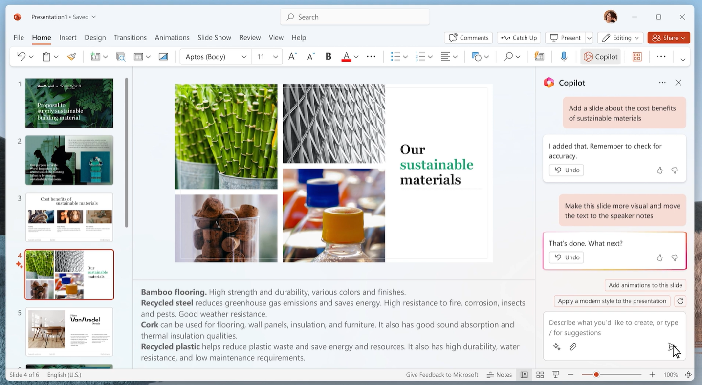Close the Copilot pane

coord(679,83)
